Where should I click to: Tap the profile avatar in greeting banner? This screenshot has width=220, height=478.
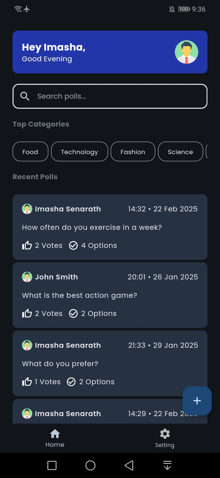click(x=186, y=52)
